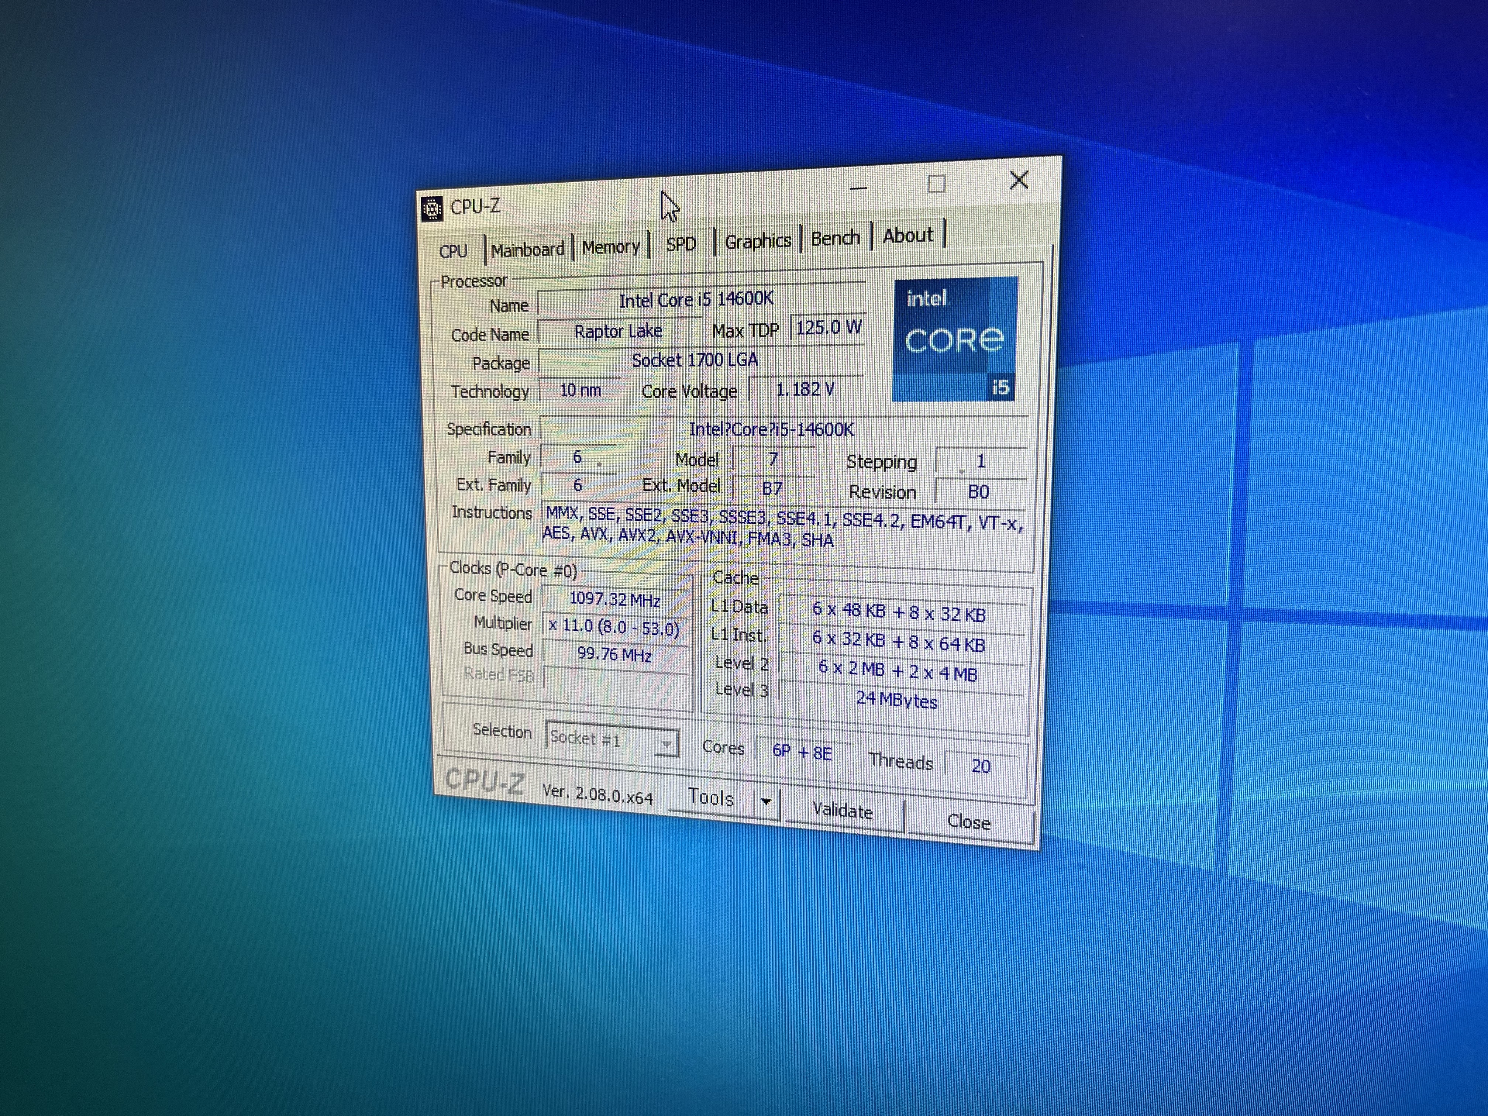
Task: Minimize the CPU-Z window
Action: coord(858,188)
